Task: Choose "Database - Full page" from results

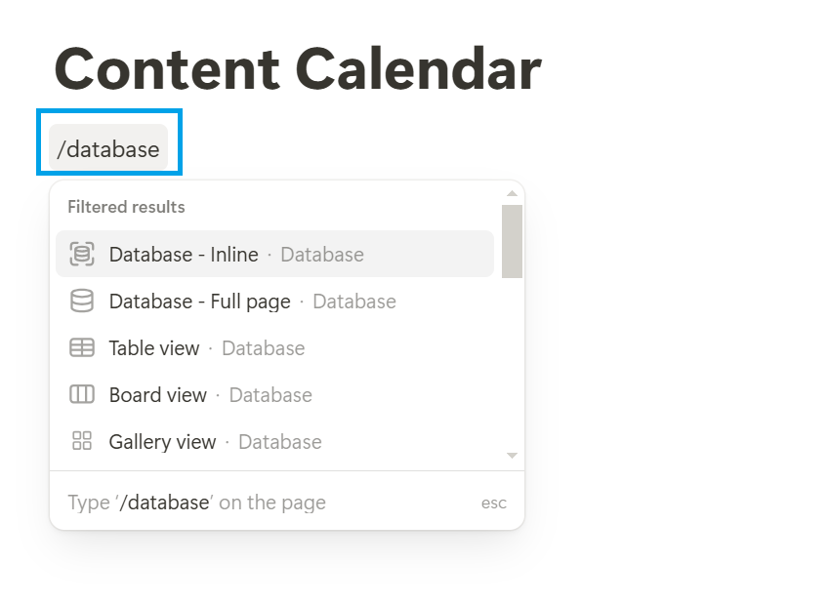Action: tap(199, 302)
